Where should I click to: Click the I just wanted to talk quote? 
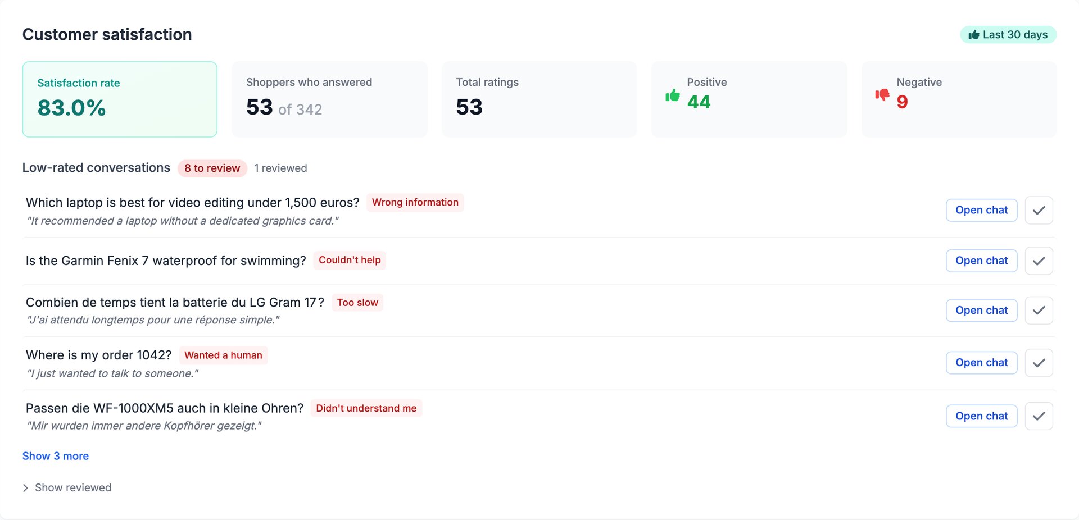[113, 373]
